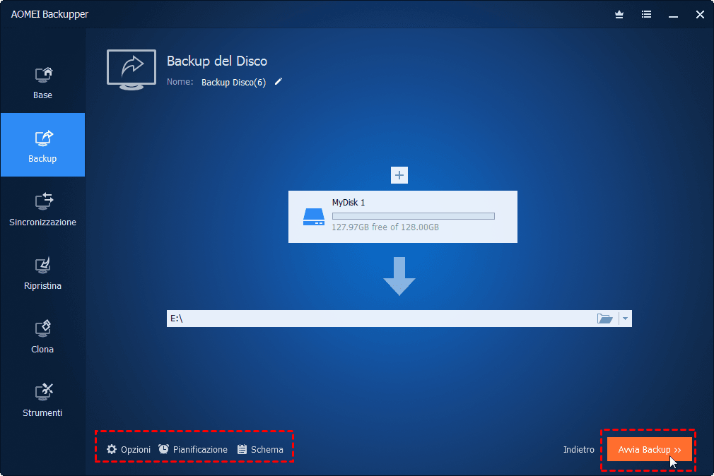
Task: Click the Backup Disco(6) task name
Action: click(233, 83)
